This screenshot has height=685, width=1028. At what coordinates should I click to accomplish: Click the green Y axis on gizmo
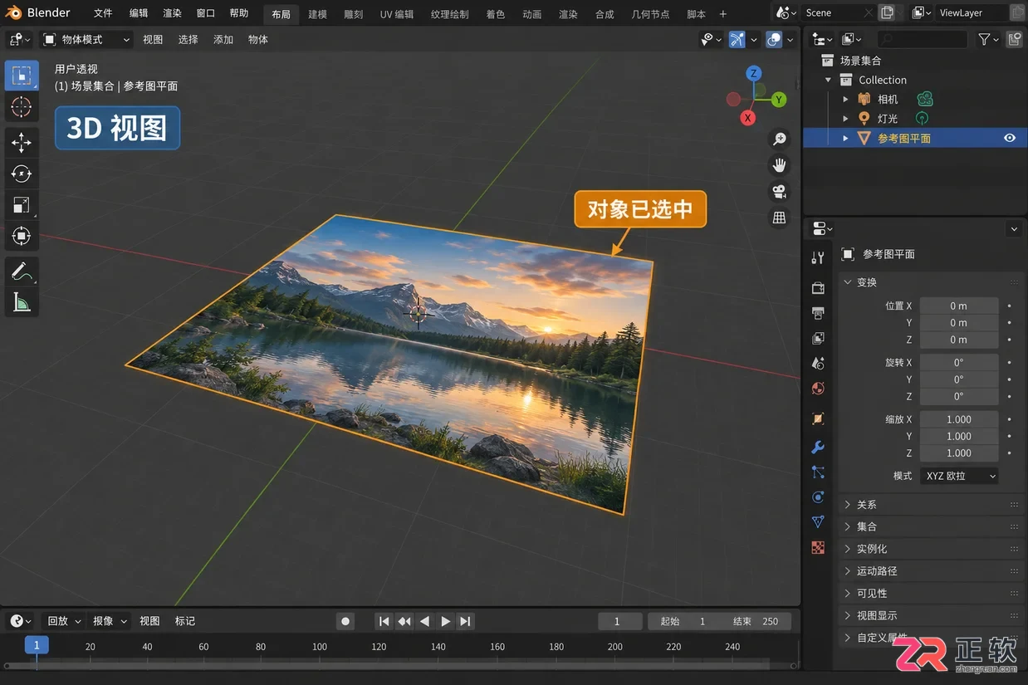[779, 100]
